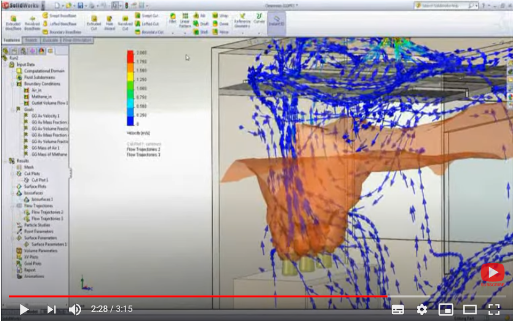Select the Linear Pattern tool icon

pyautogui.click(x=185, y=20)
